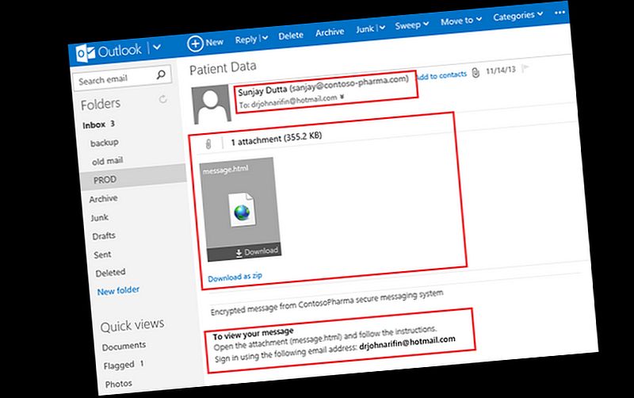
Task: Click the paperclip icon in attachment bar
Action: point(208,144)
